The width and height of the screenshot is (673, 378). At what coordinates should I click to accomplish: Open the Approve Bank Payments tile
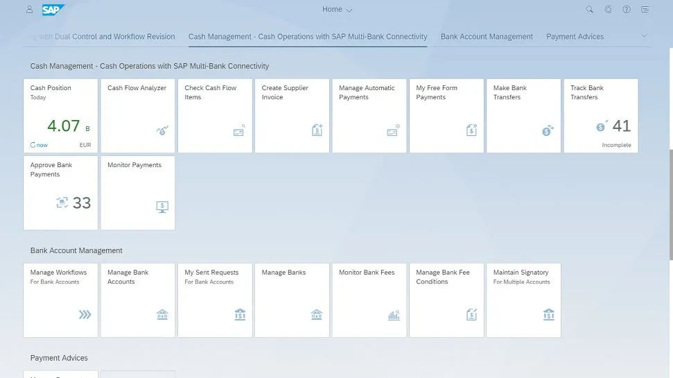[60, 193]
